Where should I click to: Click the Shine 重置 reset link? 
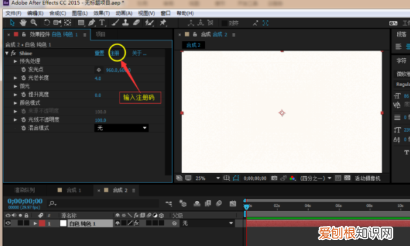(x=99, y=53)
